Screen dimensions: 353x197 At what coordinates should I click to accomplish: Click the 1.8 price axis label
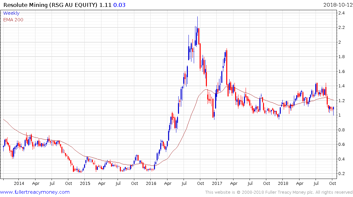pos(342,57)
